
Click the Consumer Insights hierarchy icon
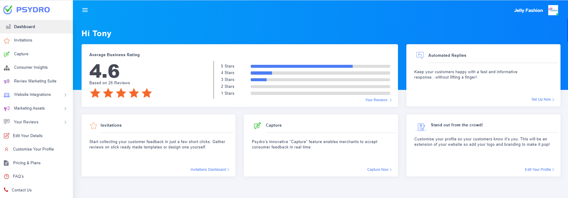(7, 68)
